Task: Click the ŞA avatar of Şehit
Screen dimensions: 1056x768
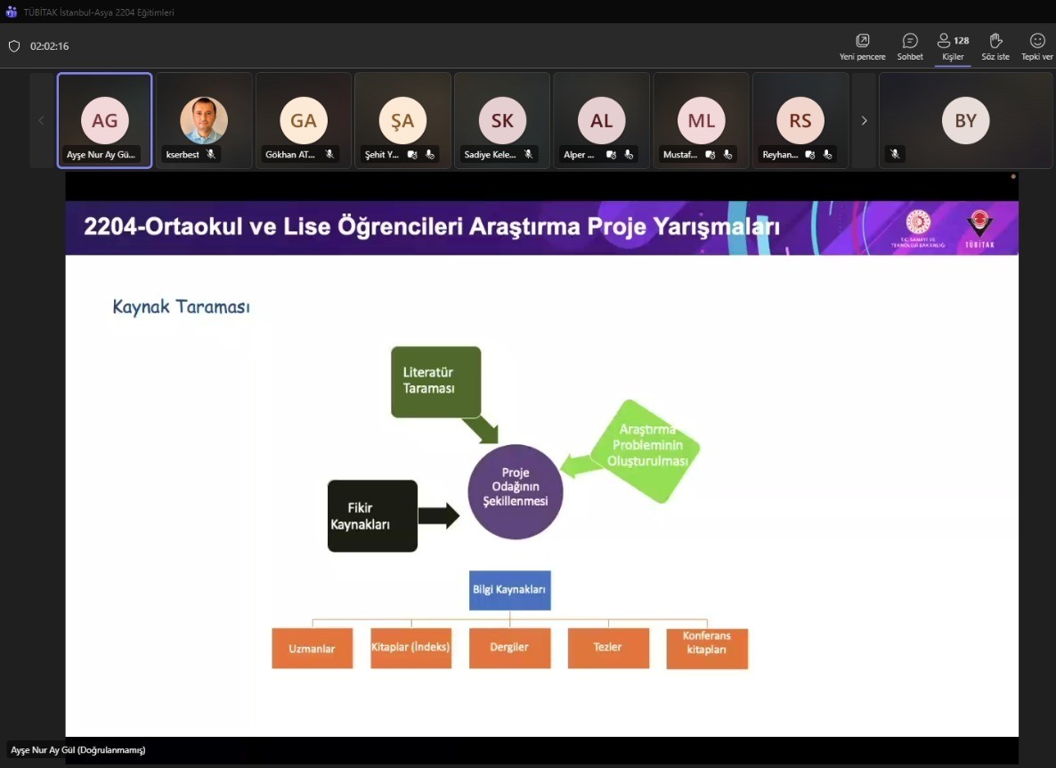Action: 402,120
